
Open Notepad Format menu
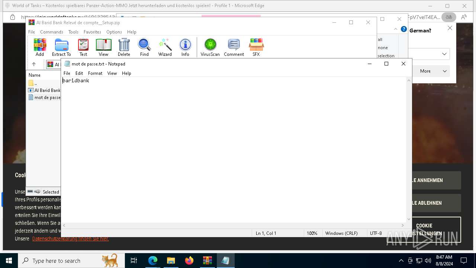point(95,73)
